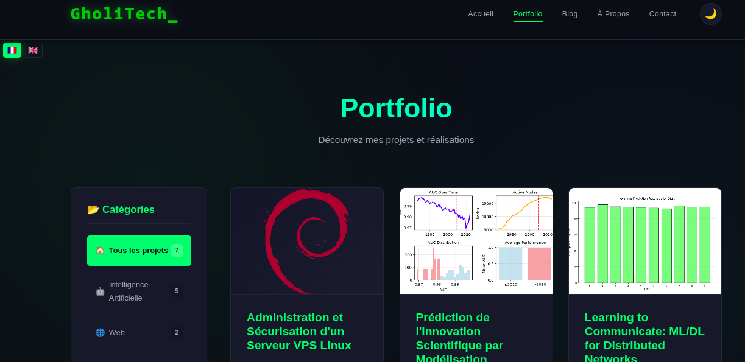
Task: Click the globe icon beside Web
Action: click(100, 333)
